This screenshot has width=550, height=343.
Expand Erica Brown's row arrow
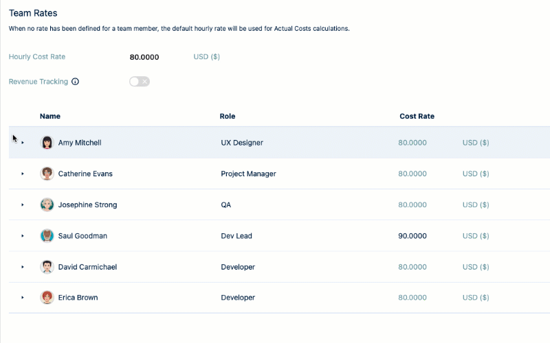pyautogui.click(x=23, y=298)
